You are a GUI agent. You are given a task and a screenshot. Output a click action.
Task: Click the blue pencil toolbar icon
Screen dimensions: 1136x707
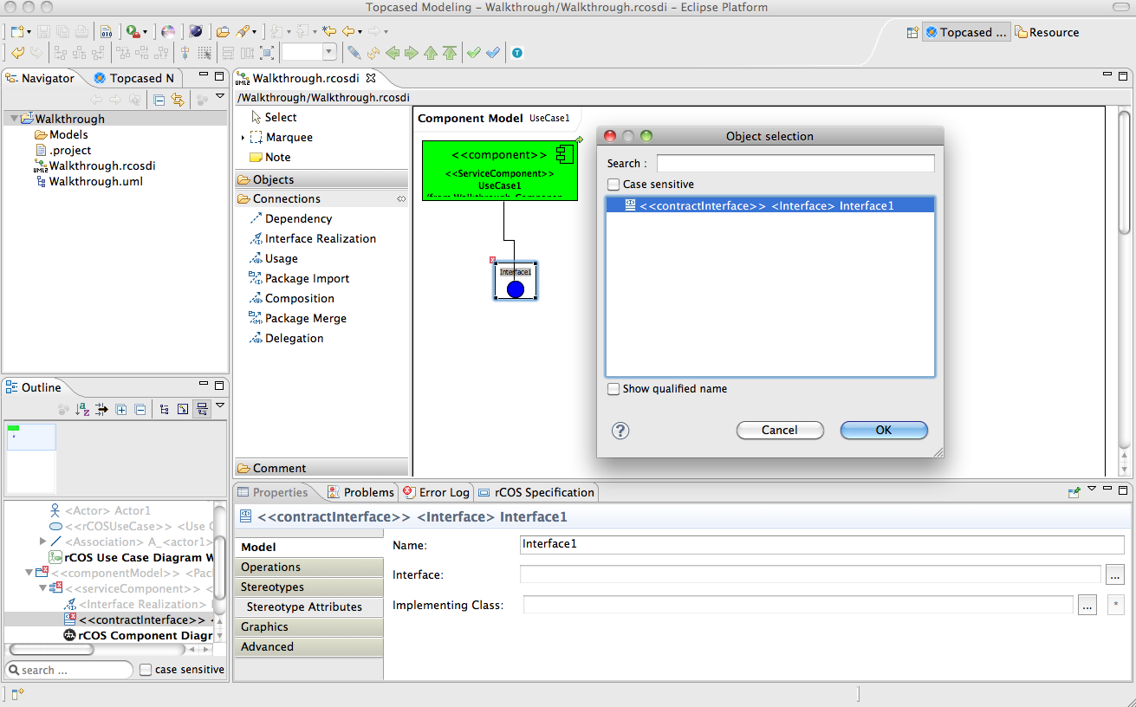tap(354, 53)
